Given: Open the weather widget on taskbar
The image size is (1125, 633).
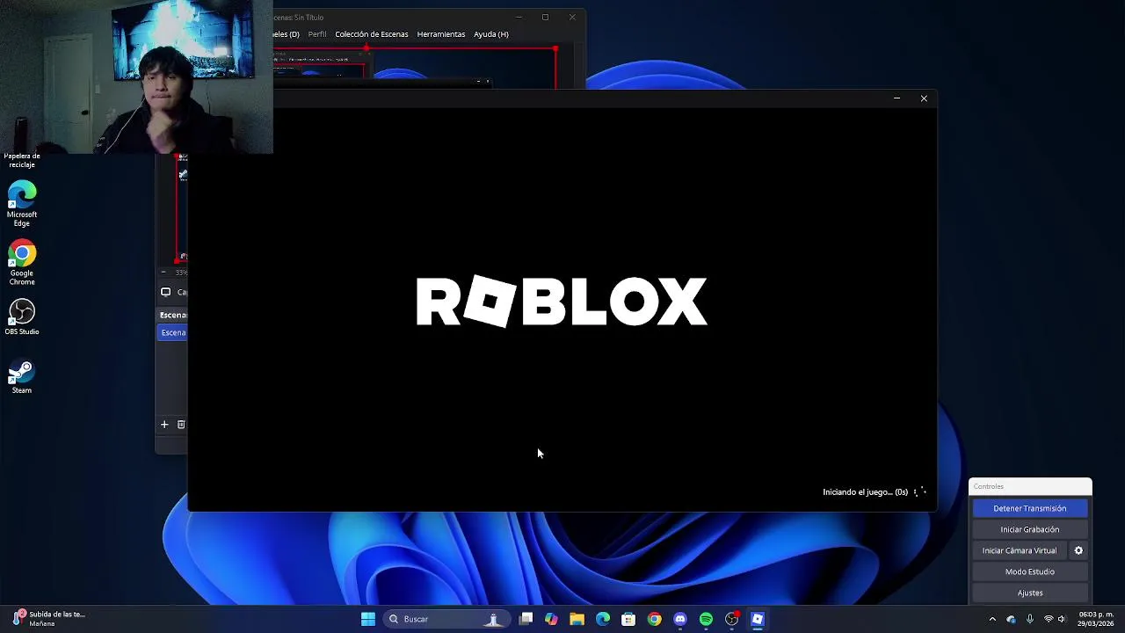Looking at the screenshot, I should click(48, 619).
